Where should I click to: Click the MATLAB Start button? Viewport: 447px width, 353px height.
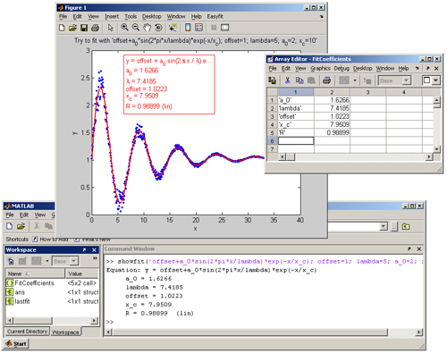[16, 344]
